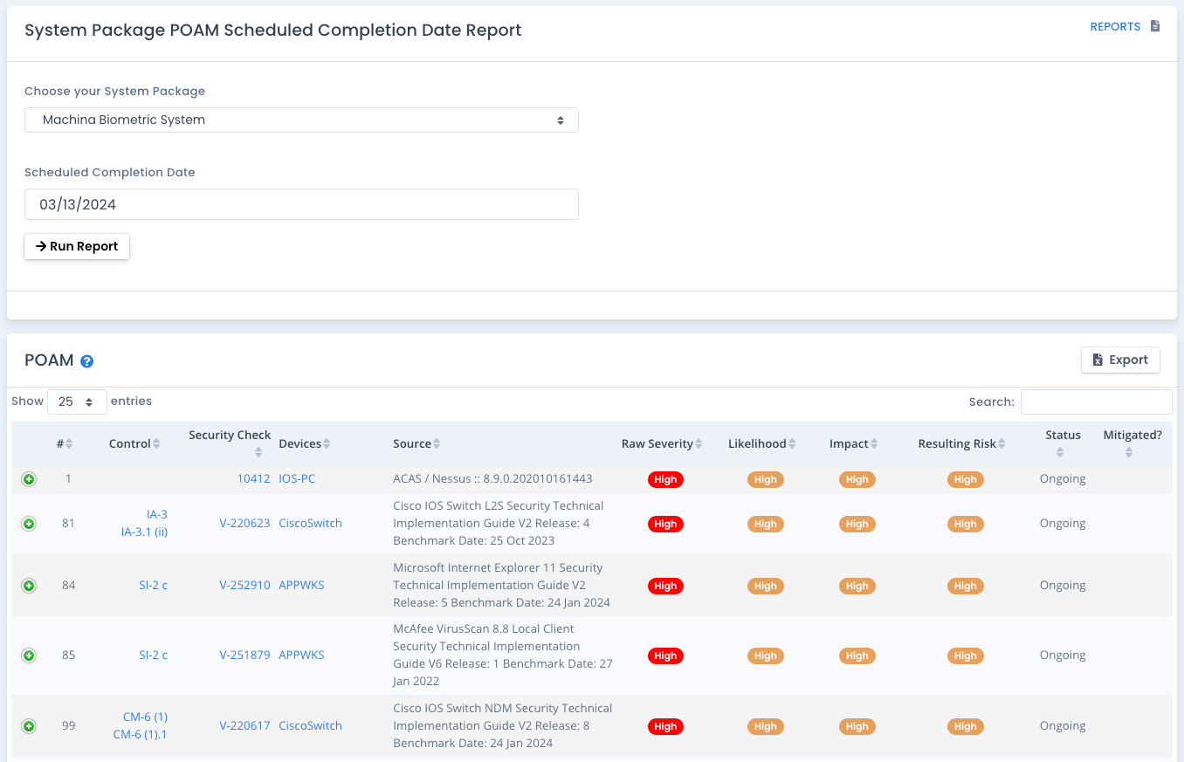The image size is (1184, 762).
Task: Open the IA-3.1 (ii) control link
Action: click(x=144, y=532)
